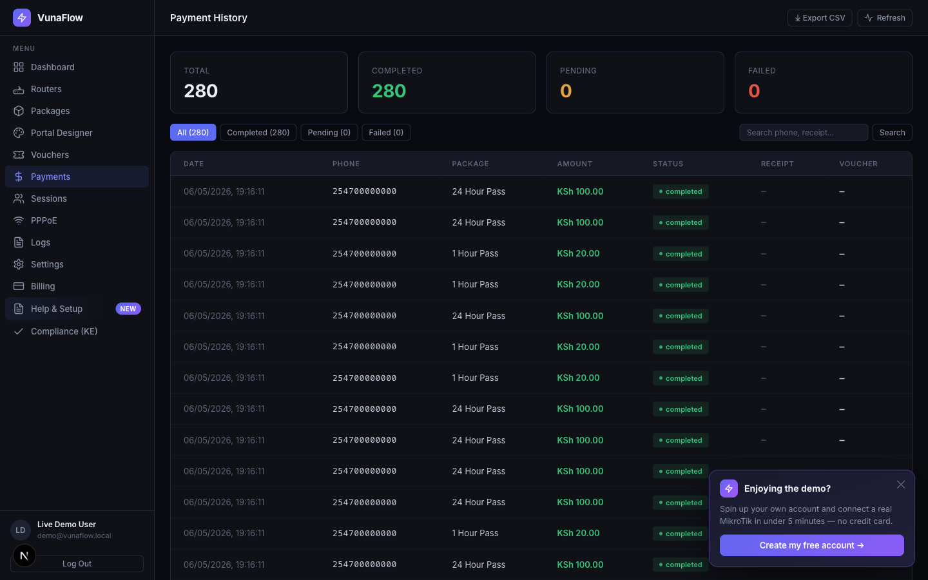Click the NEW badge beside Help & Setup

coord(128,309)
